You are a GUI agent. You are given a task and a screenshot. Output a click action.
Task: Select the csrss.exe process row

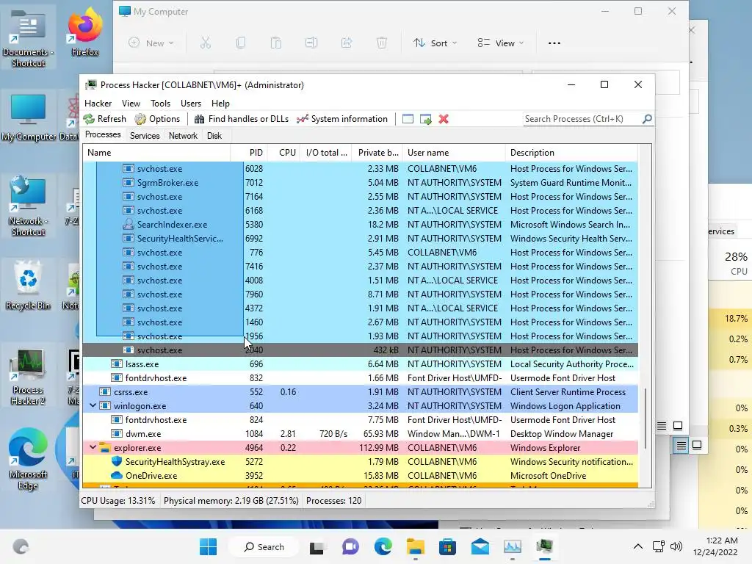(360, 392)
